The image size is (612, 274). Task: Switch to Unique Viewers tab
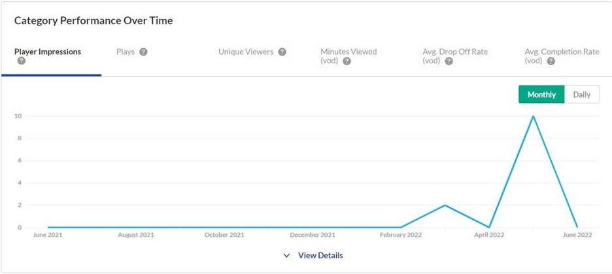click(x=246, y=52)
